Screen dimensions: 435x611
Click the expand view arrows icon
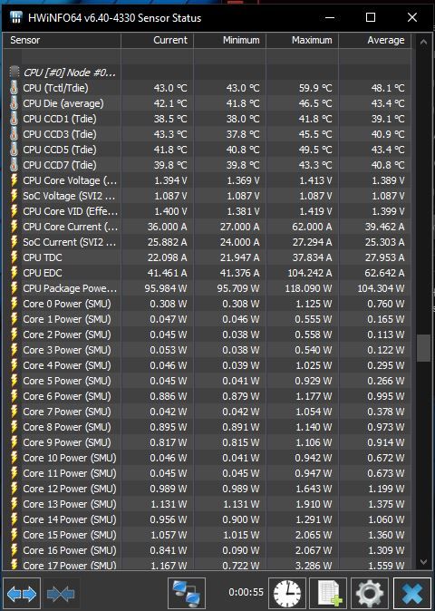click(x=22, y=594)
